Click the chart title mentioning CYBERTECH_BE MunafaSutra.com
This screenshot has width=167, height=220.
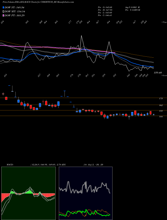38,2
